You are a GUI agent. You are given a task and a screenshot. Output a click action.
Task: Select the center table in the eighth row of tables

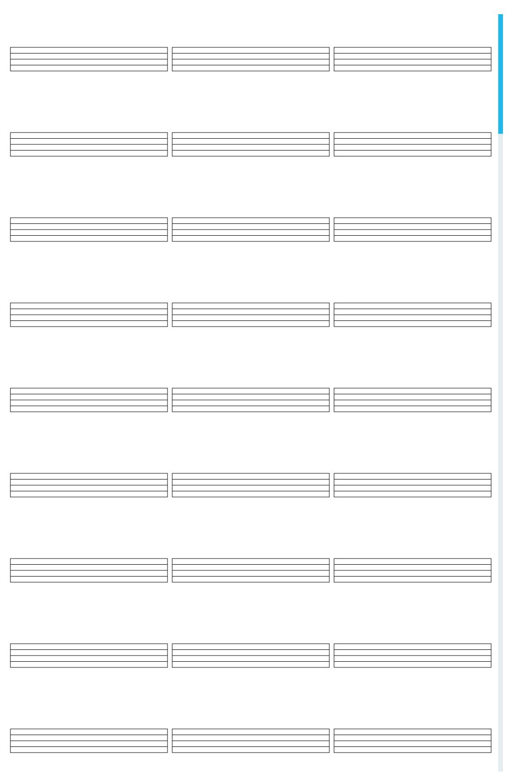click(251, 656)
